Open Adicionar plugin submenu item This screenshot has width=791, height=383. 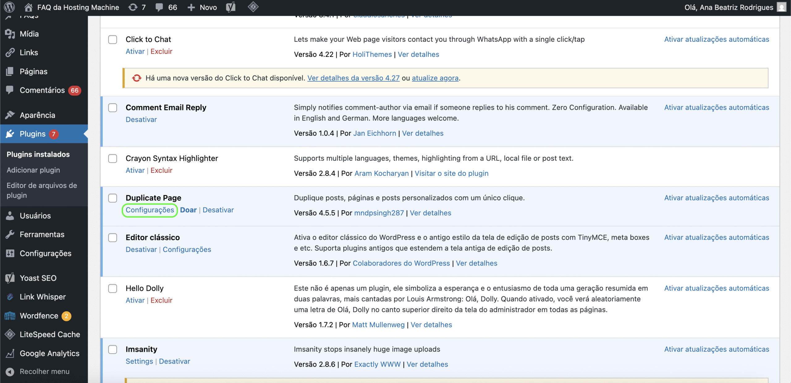(33, 170)
